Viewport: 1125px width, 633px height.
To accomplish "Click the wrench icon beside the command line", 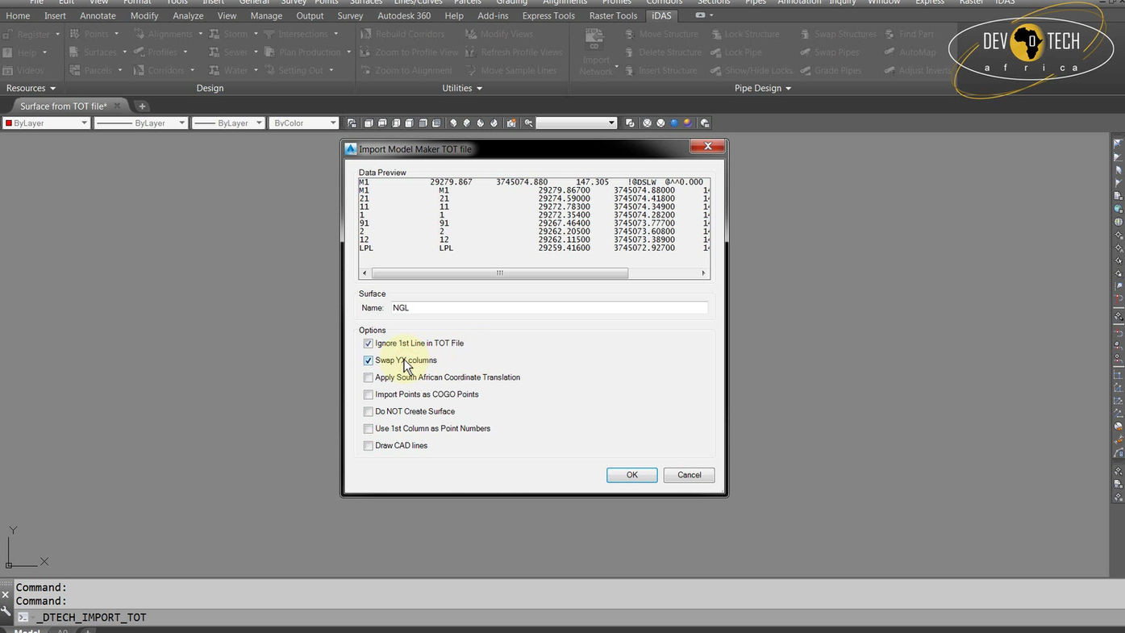I will [x=6, y=610].
